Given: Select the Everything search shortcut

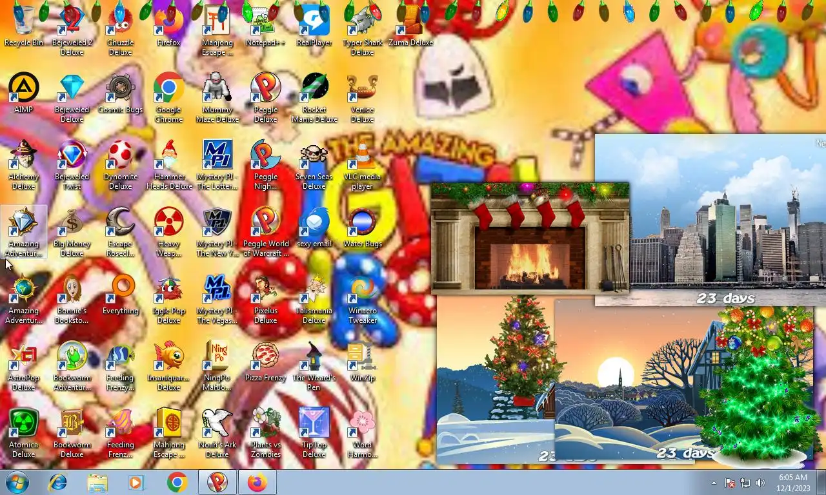Looking at the screenshot, I should coord(120,295).
